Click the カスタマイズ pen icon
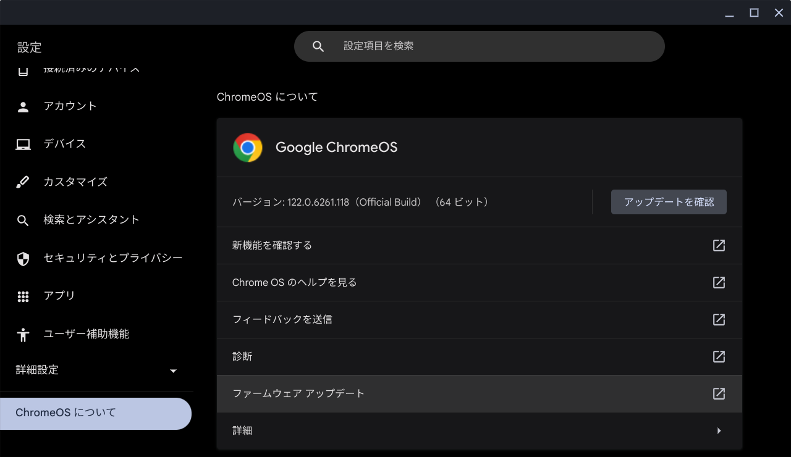Viewport: 791px width, 457px height. point(23,182)
